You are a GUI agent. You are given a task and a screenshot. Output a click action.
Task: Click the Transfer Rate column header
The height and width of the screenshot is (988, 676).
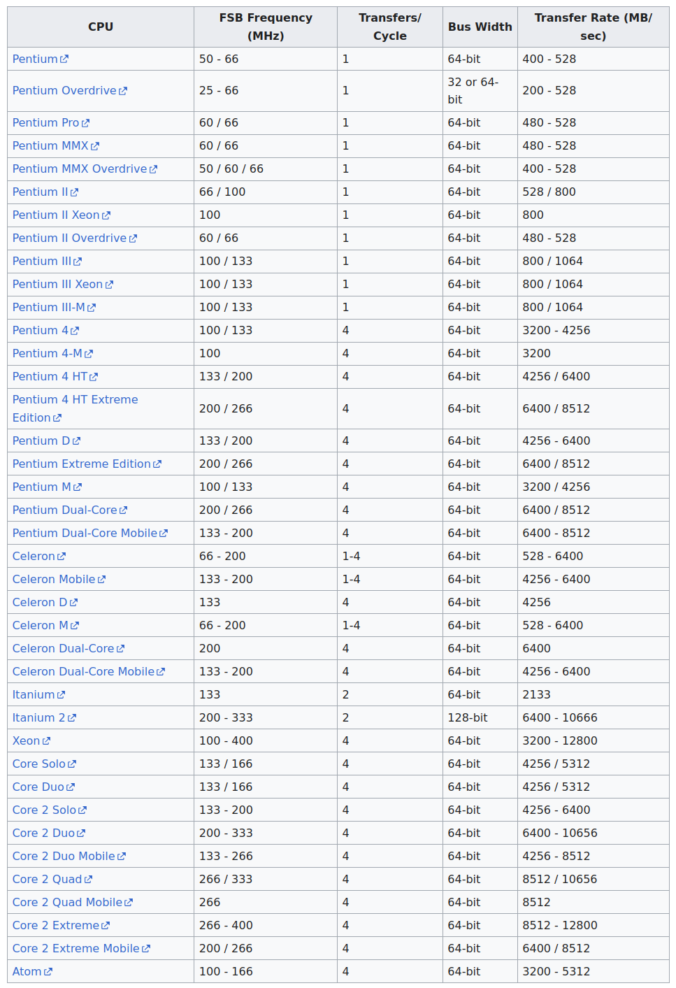(592, 27)
